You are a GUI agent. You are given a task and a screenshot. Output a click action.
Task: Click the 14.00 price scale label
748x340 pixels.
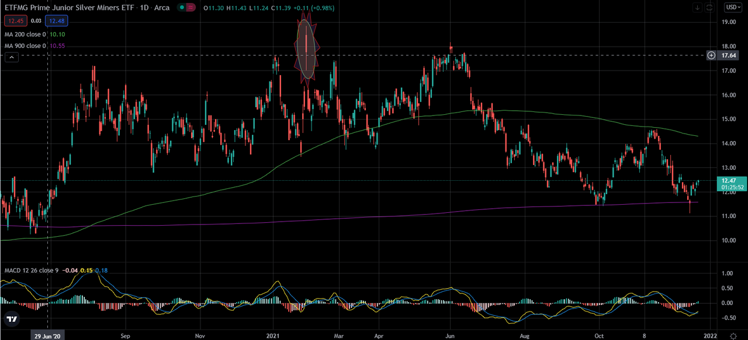coord(728,143)
